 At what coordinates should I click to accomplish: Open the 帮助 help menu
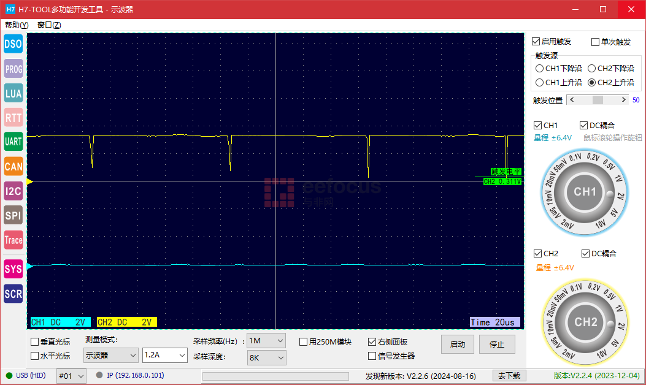click(x=17, y=25)
